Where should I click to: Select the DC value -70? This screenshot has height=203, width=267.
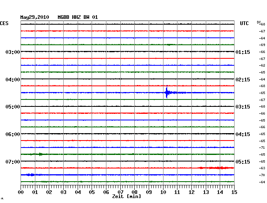pos(262,175)
